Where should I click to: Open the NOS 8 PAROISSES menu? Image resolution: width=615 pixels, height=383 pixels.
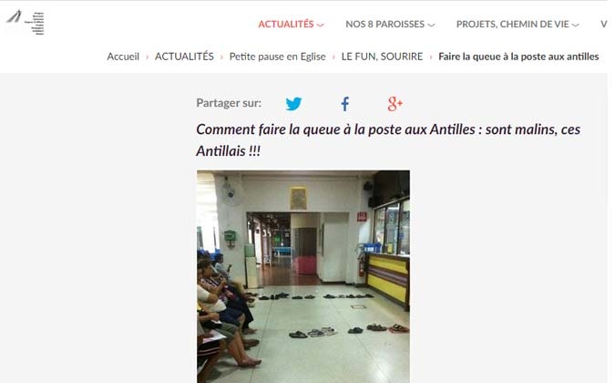[x=384, y=25]
